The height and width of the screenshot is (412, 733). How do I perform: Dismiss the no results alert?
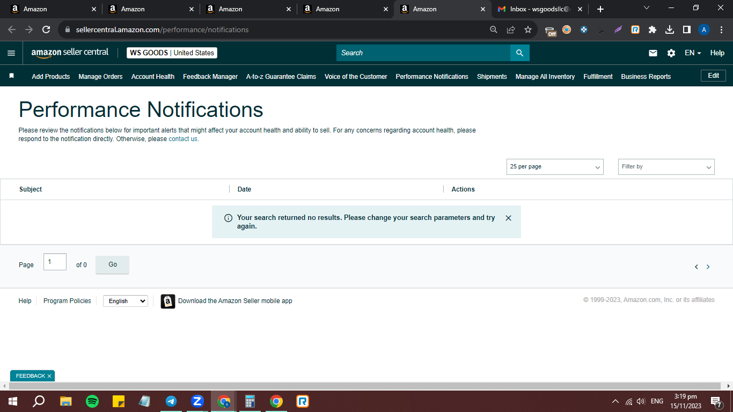[508, 218]
